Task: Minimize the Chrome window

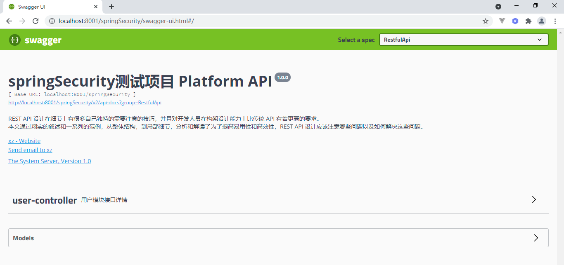Action: coord(517,6)
